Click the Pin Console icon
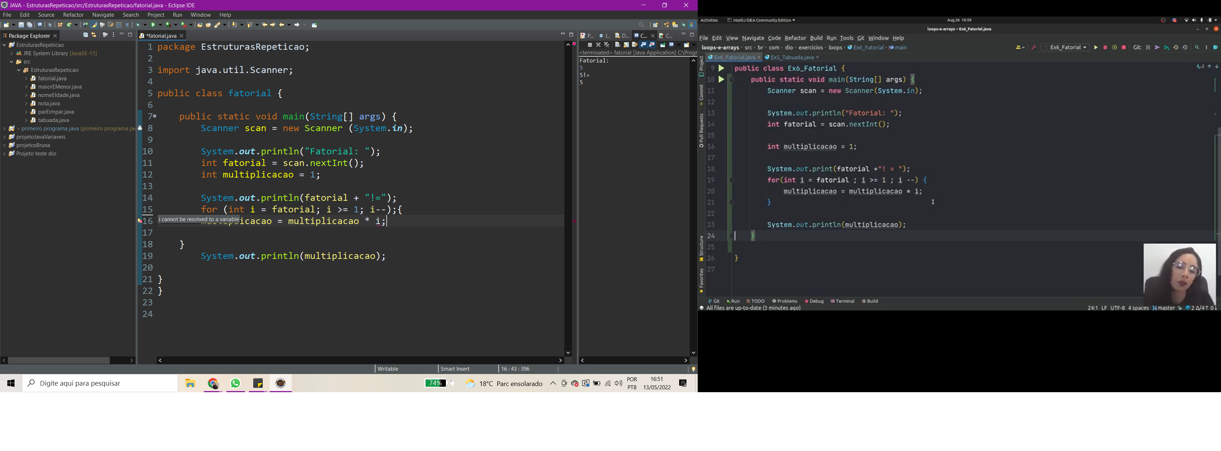 (662, 45)
